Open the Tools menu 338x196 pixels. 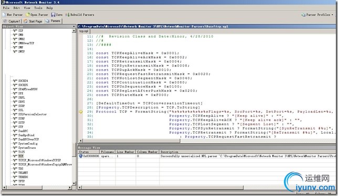(x=38, y=8)
